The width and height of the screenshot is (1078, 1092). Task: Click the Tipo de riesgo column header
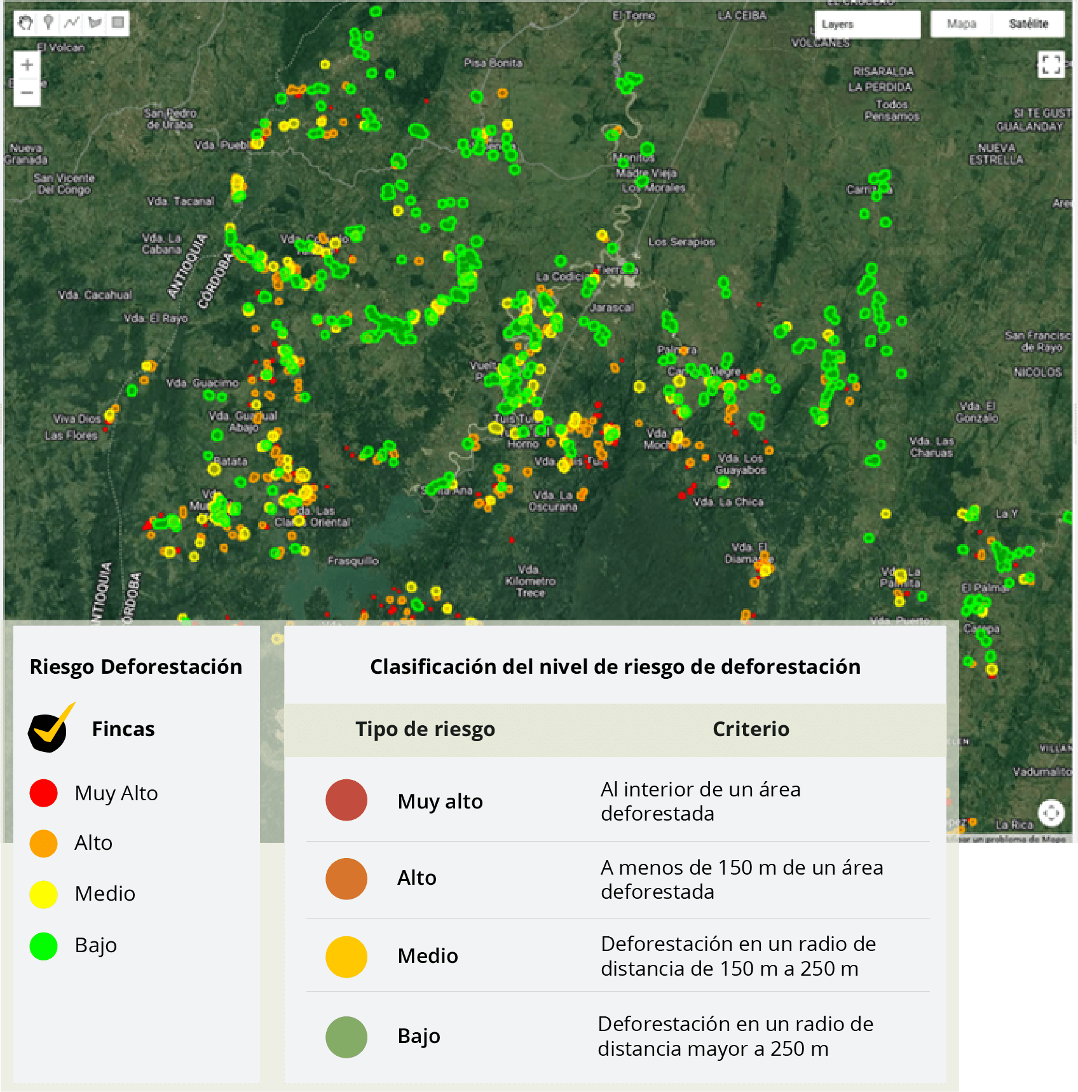425,729
